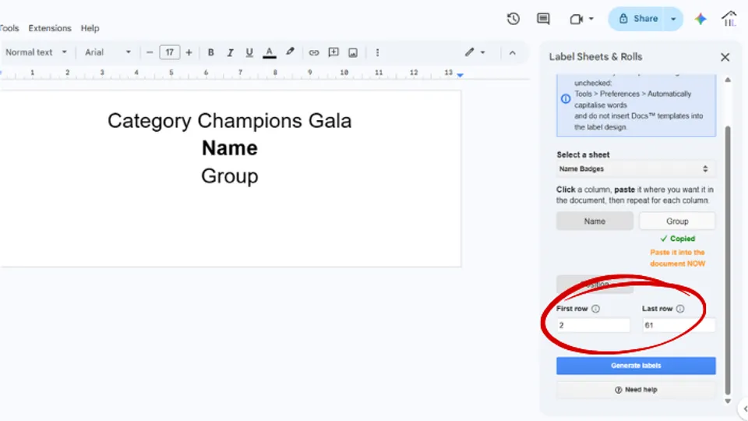This screenshot has height=421, width=748.
Task: Toggle italic formatting
Action: 230,52
